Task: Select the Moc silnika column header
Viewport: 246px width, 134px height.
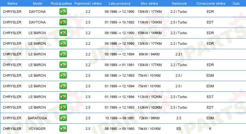Action: [149, 3]
